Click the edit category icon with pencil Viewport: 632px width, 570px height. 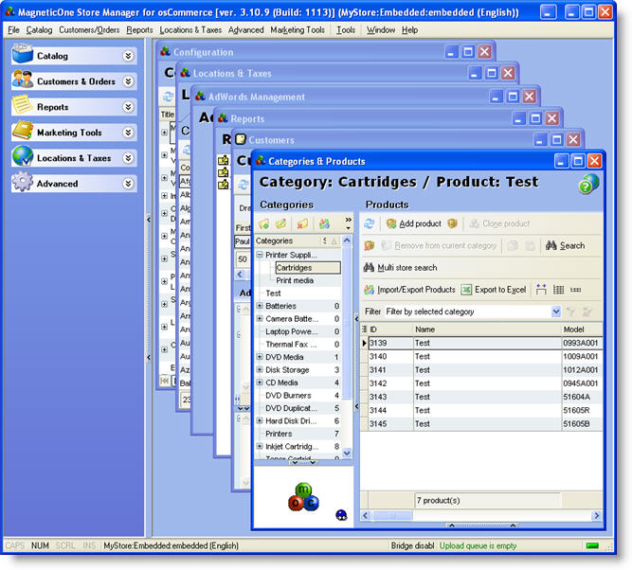[x=281, y=223]
